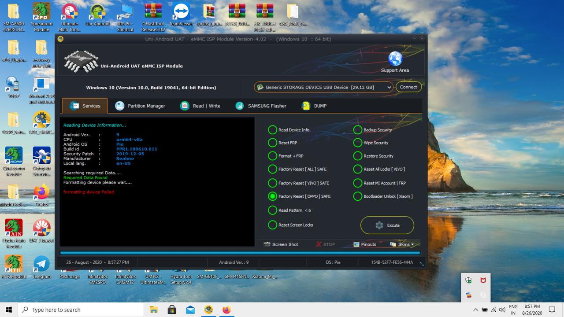564x317 pixels.
Task: Launch Firefox from the desktop
Action: (41, 195)
